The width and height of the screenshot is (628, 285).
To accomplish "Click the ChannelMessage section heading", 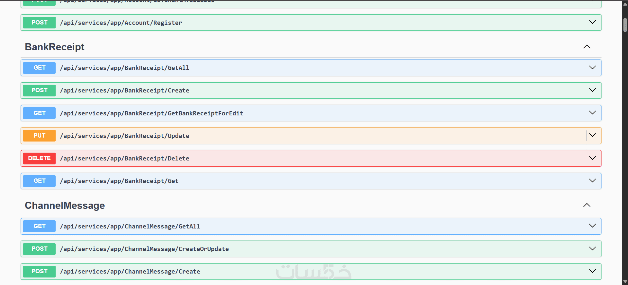I will pos(65,206).
